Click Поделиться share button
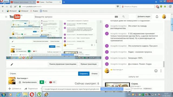This screenshot has width=173, height=97. point(31,89)
